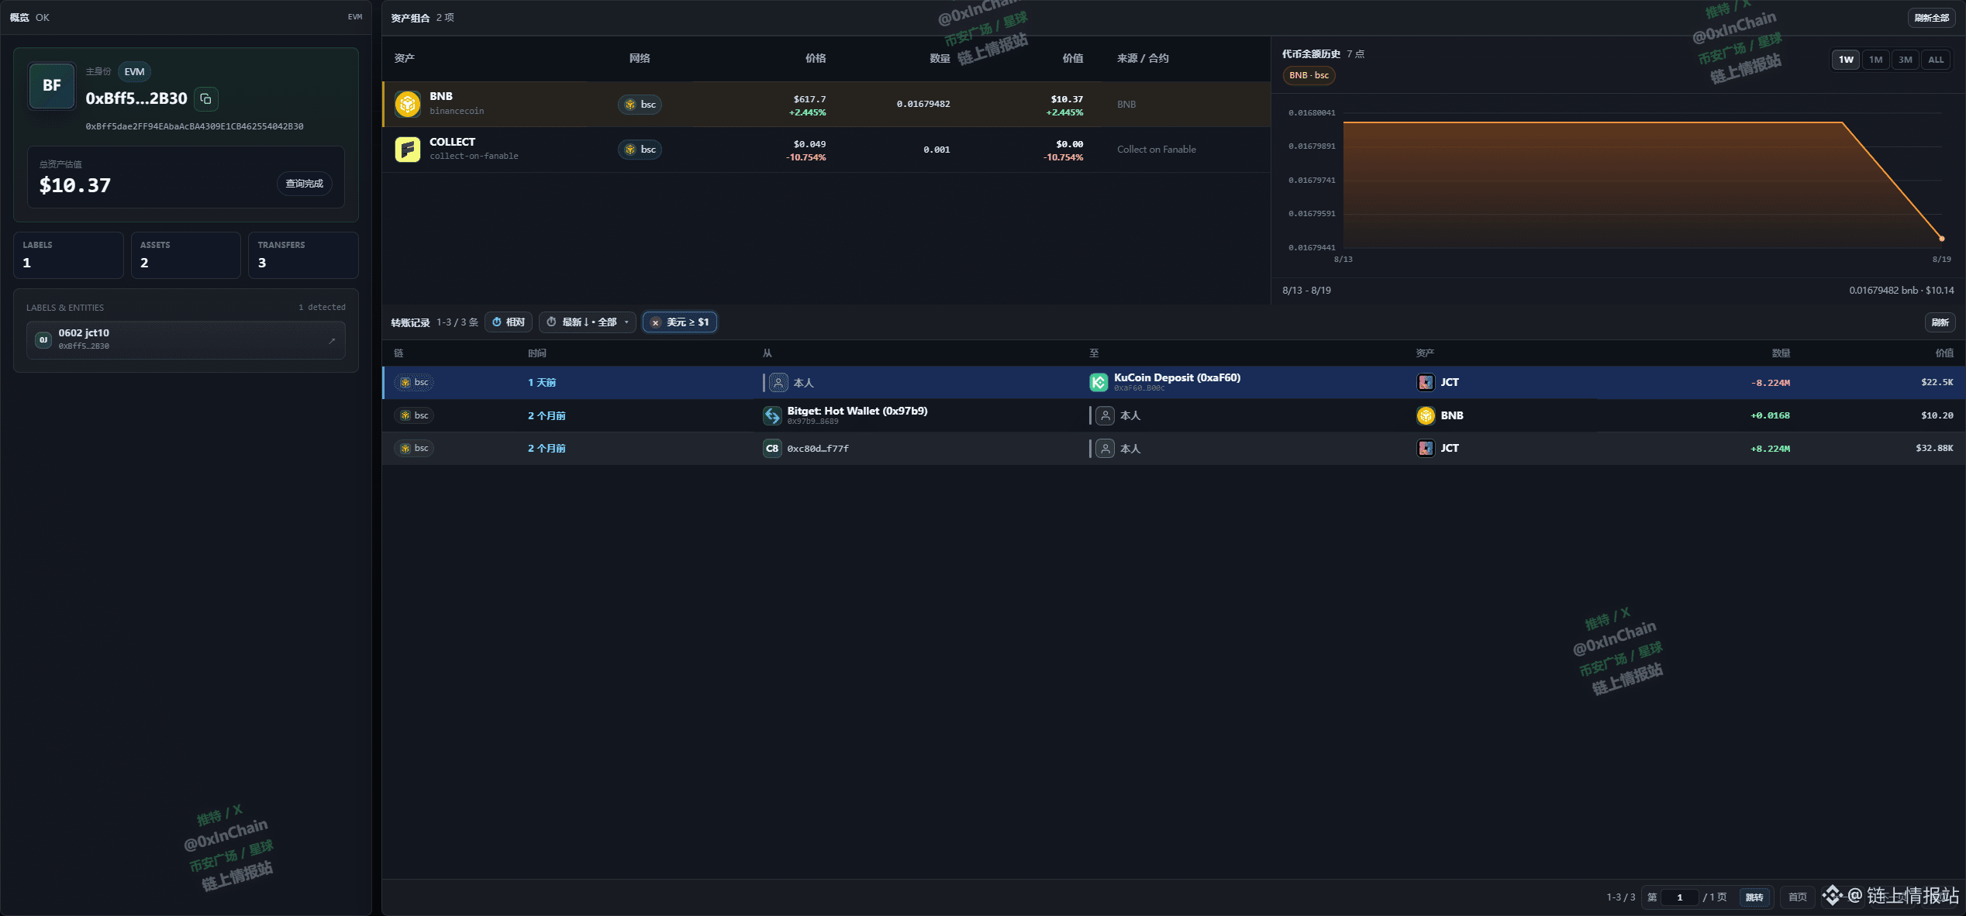Click the bsc network badge for BNB
The height and width of the screenshot is (916, 1966).
click(640, 104)
